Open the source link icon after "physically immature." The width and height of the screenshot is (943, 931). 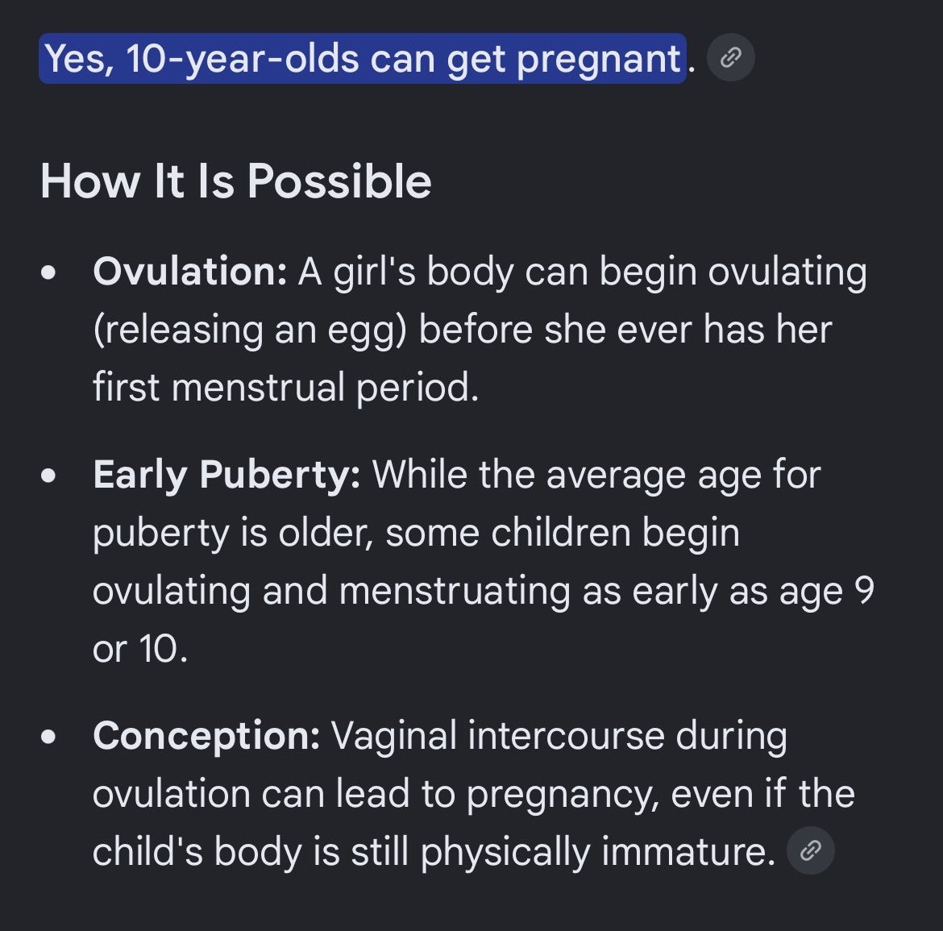coord(810,850)
